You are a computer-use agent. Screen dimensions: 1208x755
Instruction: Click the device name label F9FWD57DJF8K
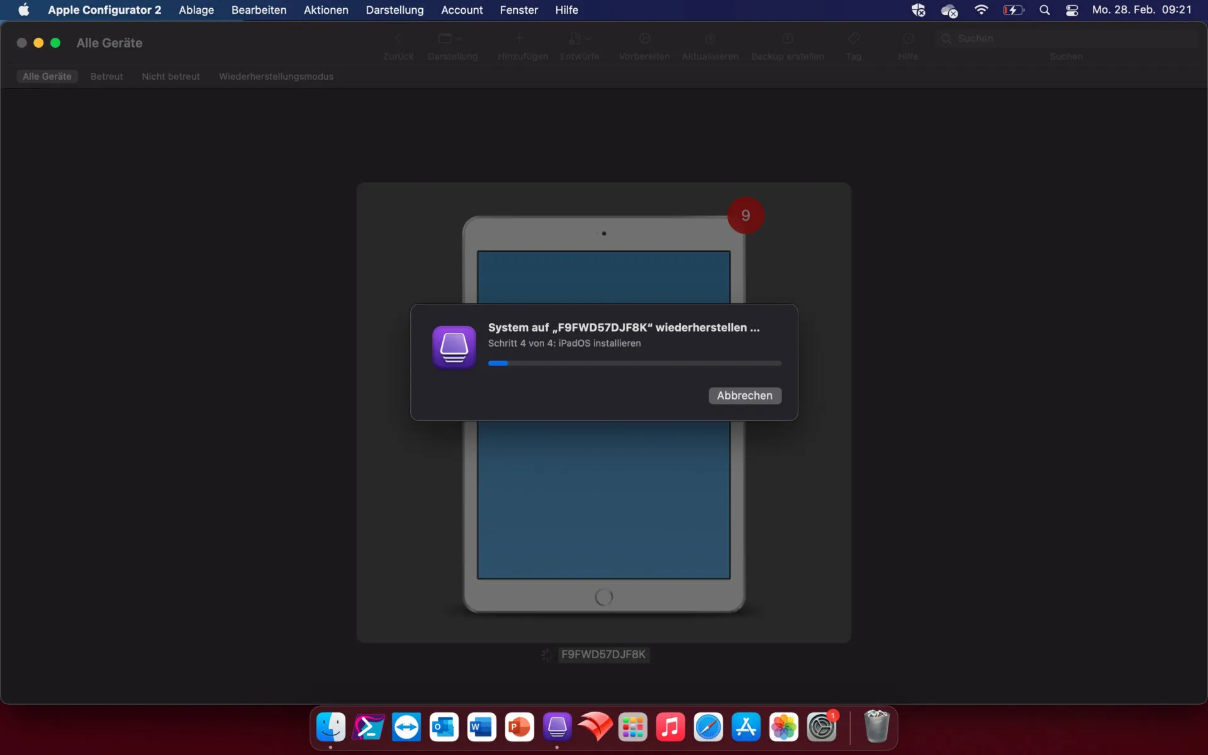tap(603, 654)
